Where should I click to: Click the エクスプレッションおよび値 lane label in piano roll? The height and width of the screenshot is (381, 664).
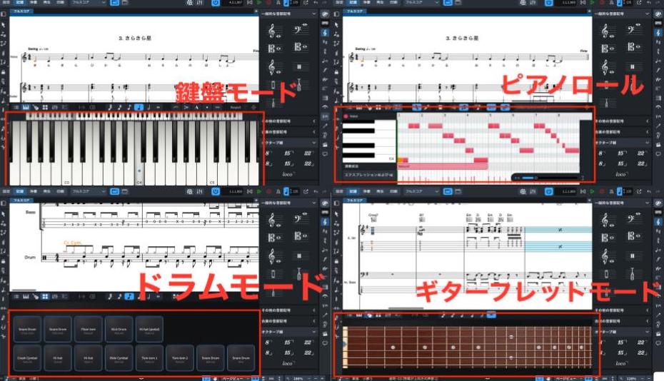369,175
